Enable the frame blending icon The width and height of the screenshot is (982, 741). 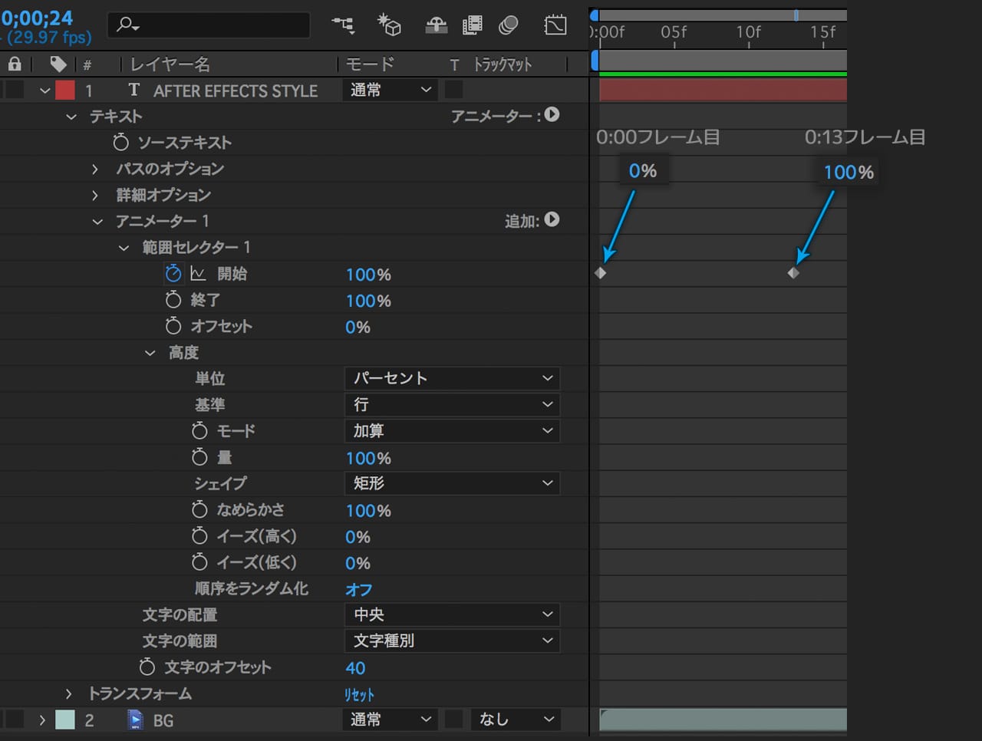tap(473, 25)
